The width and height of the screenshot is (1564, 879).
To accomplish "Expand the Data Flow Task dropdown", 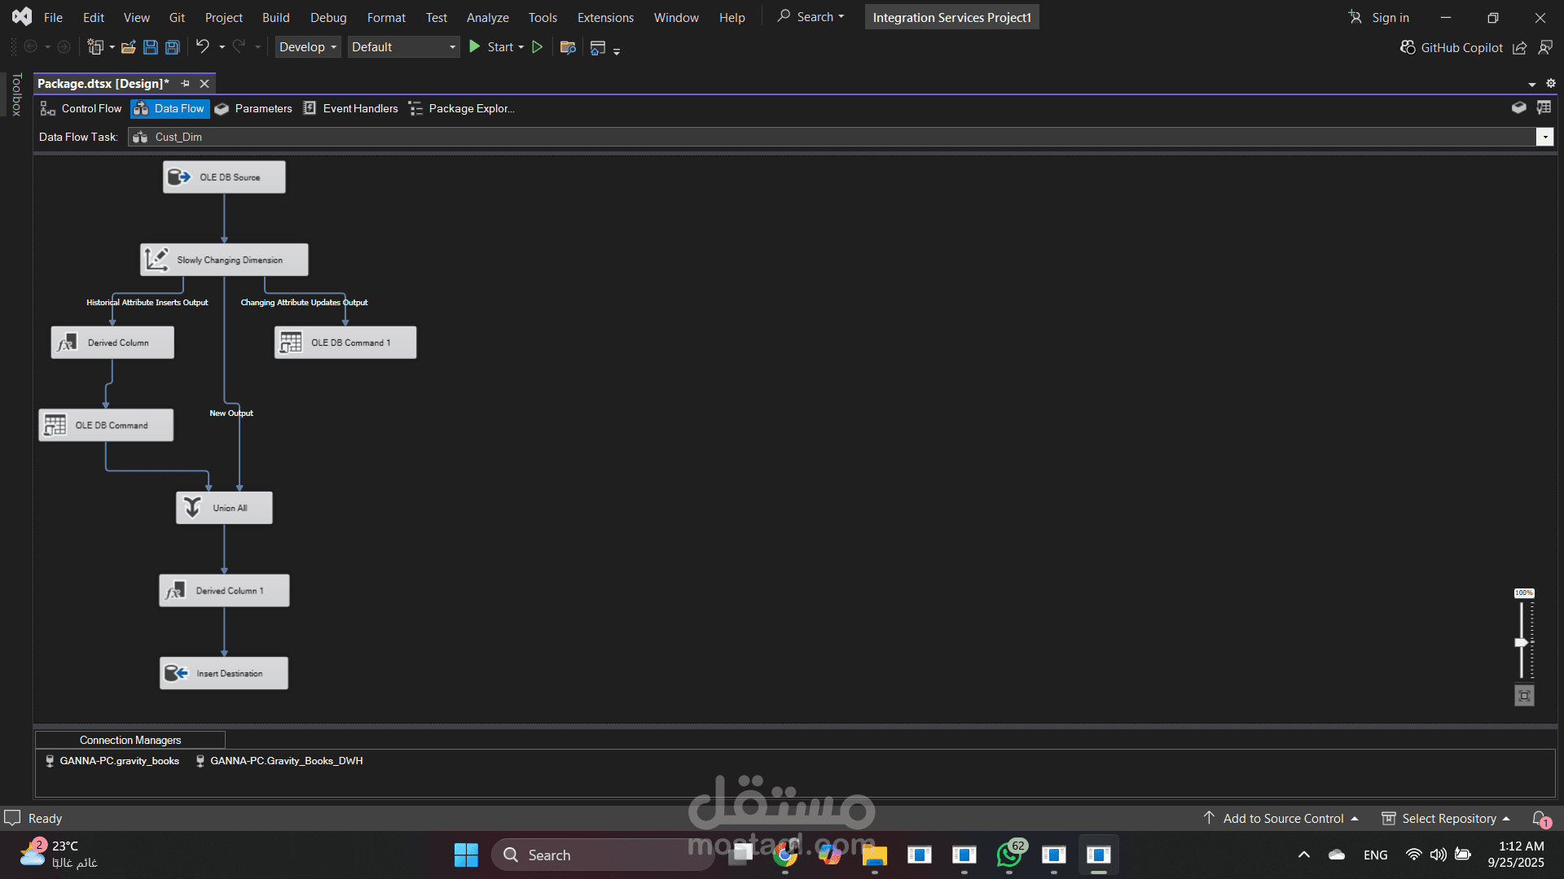I will point(1545,137).
